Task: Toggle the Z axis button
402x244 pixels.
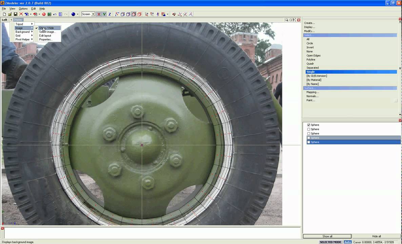Action: coord(110,14)
